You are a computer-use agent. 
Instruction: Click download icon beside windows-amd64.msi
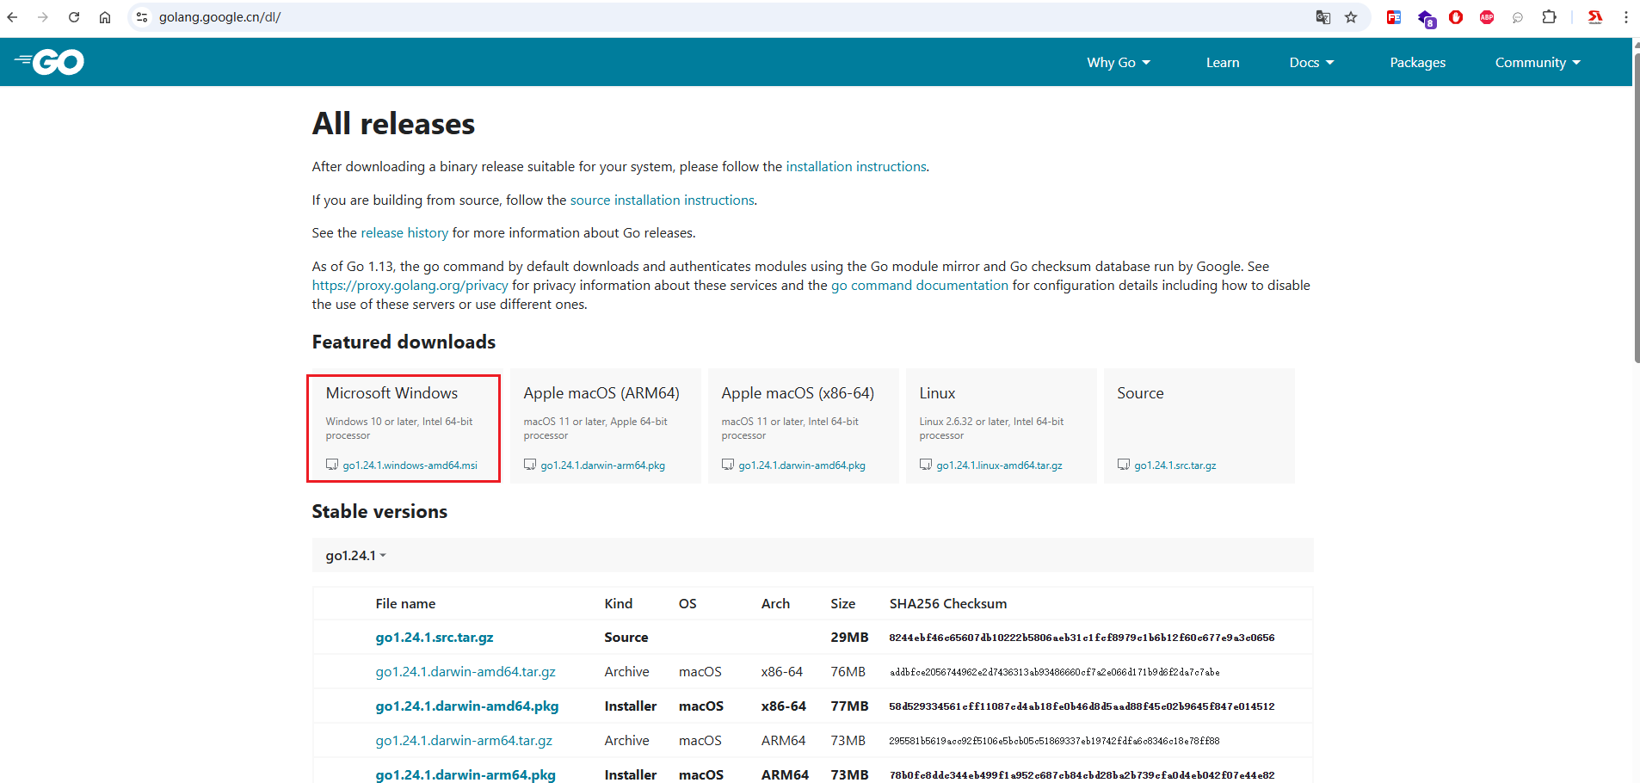[x=332, y=465]
